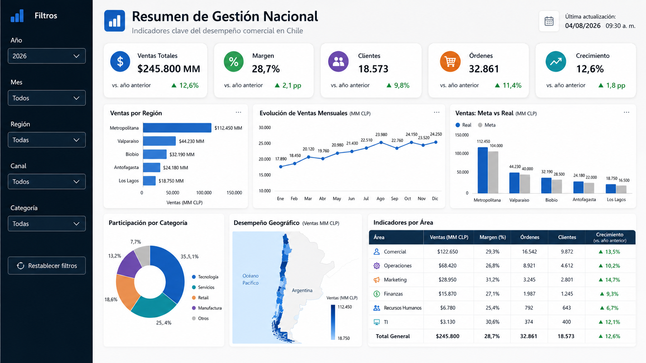Sort table by Crecimiento header
The width and height of the screenshot is (646, 363).
click(610, 237)
